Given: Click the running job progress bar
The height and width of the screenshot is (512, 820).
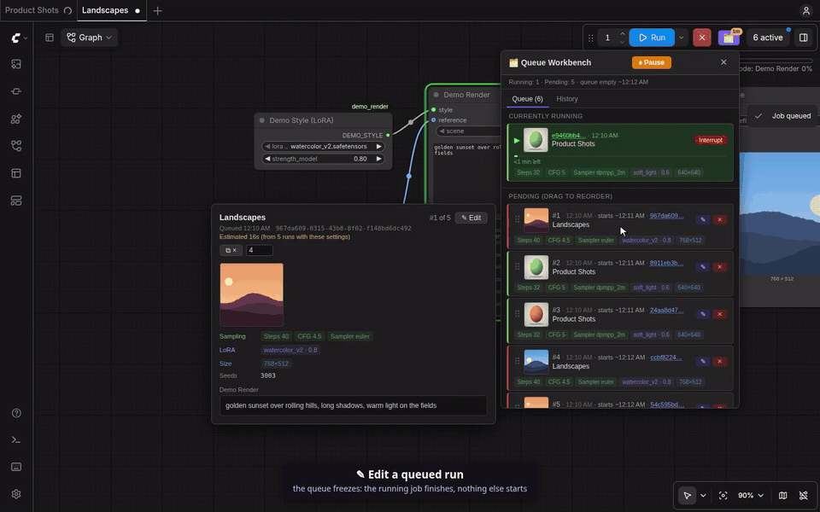Looking at the screenshot, I should [x=620, y=155].
